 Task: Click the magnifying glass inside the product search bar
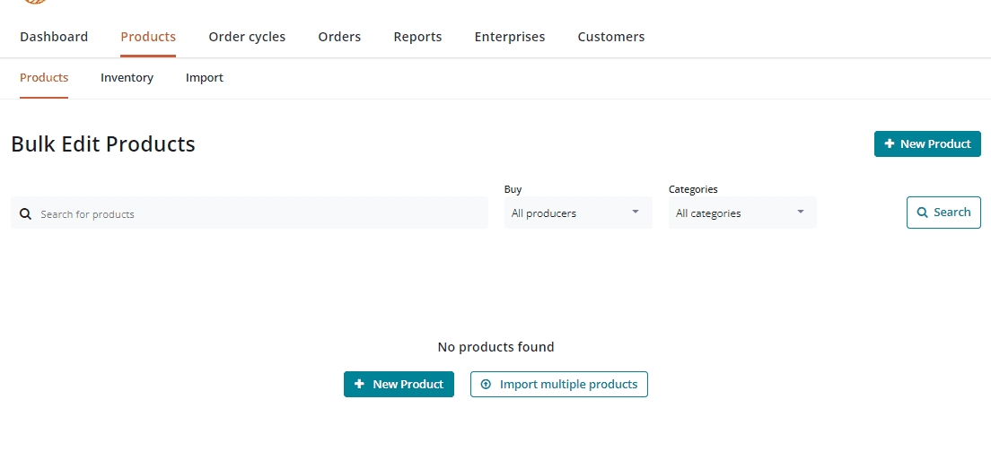tap(26, 214)
